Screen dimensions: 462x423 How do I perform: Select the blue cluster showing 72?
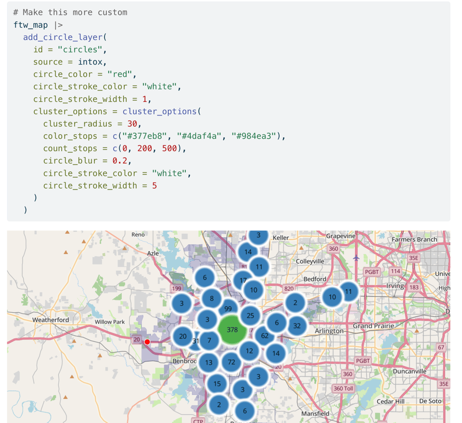coord(231,362)
